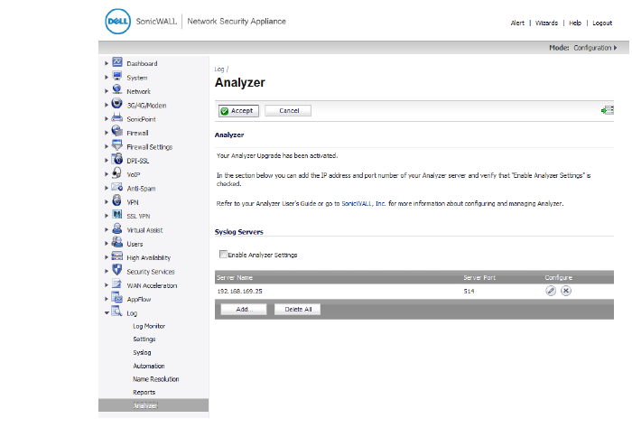Enable Analyzer Settings checkbox
This screenshot has width=632, height=437.
click(x=223, y=254)
